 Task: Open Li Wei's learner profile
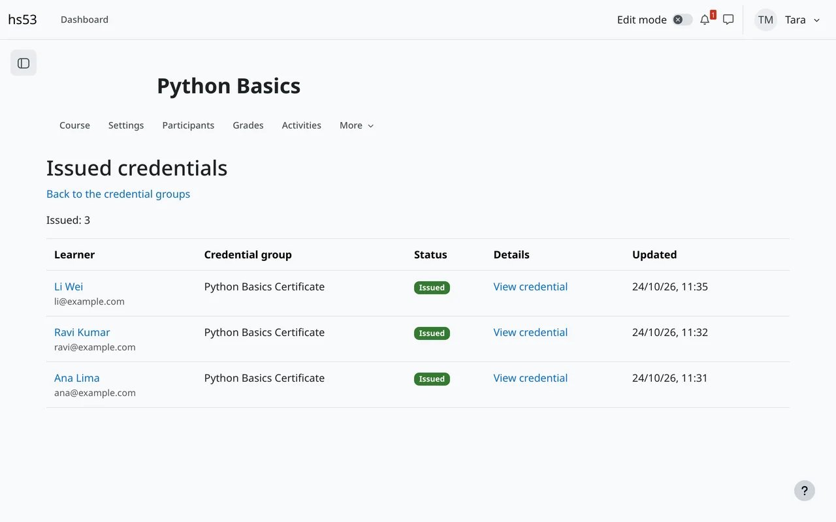click(x=69, y=286)
